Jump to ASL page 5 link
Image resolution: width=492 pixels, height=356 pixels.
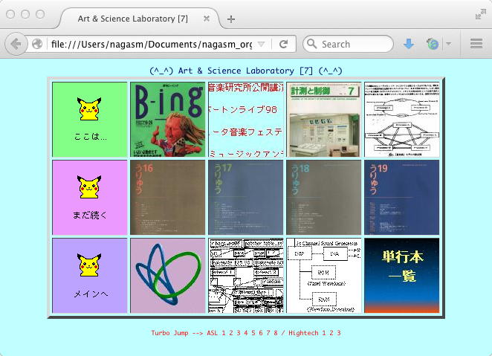click(253, 333)
